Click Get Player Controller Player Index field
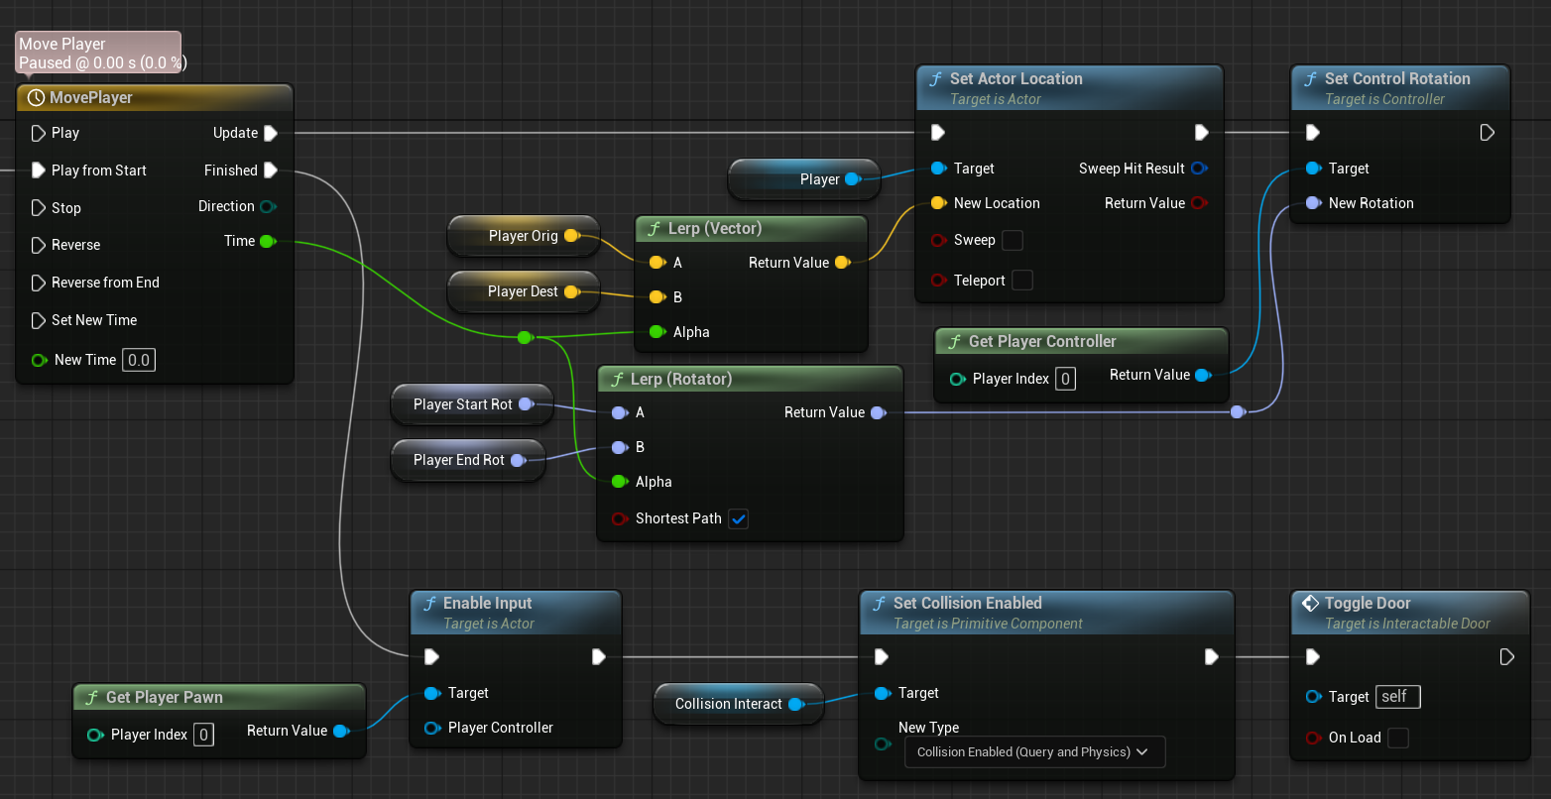 click(1065, 379)
